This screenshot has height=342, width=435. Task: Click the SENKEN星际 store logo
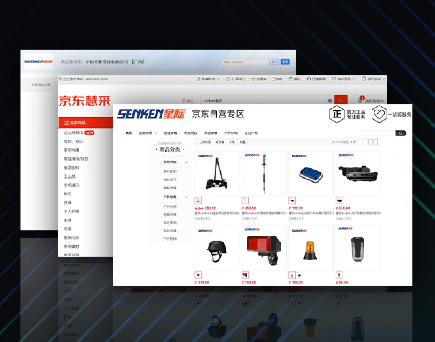pyautogui.click(x=151, y=114)
